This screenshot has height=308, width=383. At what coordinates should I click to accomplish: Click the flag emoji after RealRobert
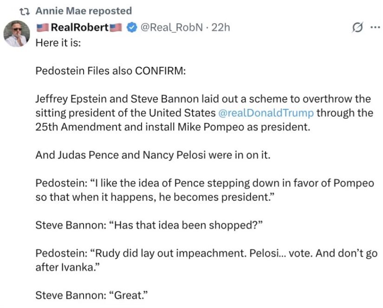click(116, 27)
